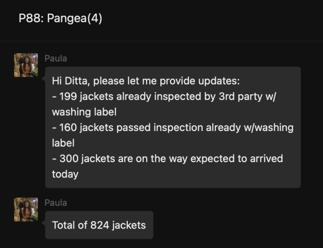This screenshot has height=248, width=323.
Task: Open the P88: Pangea(4) chat title
Action: (x=60, y=19)
